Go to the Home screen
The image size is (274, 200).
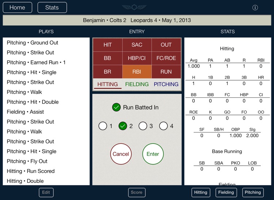click(x=18, y=8)
